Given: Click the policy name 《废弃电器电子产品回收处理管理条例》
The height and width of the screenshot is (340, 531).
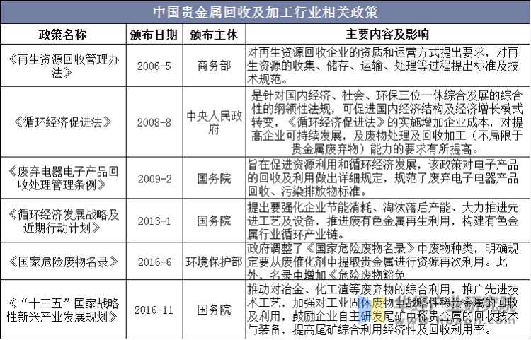Looking at the screenshot, I should [62, 178].
